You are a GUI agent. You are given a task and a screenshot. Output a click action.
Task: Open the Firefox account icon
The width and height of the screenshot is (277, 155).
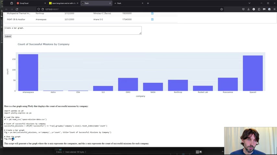[254, 9]
